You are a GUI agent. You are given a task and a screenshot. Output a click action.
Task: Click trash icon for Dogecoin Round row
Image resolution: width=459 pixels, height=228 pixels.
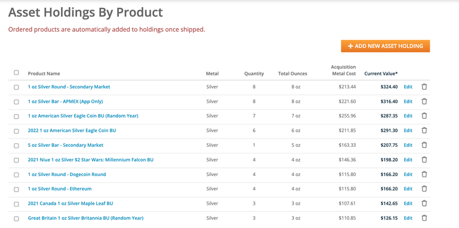(424, 174)
